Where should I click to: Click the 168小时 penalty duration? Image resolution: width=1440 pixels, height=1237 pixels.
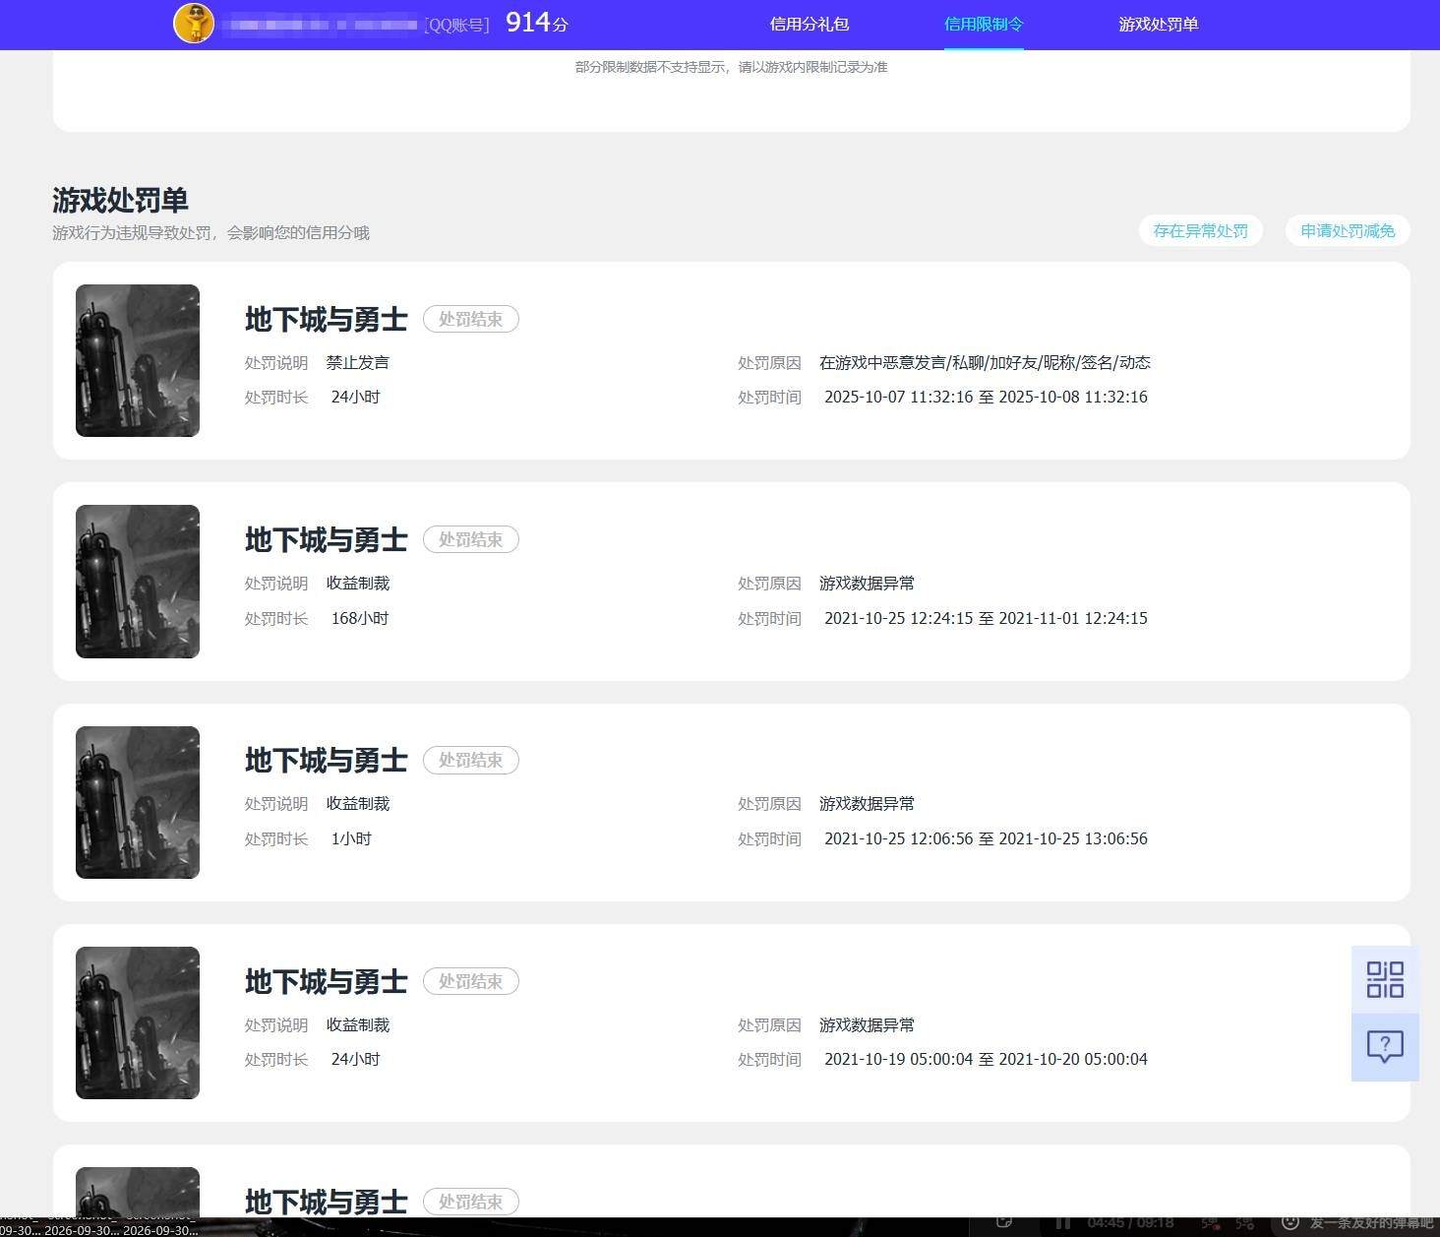(x=360, y=618)
